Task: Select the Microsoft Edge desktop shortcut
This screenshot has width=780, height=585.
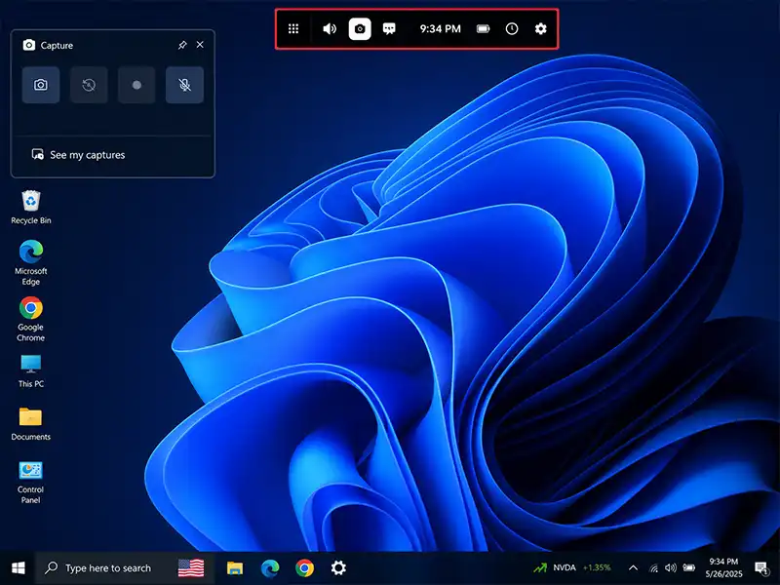Action: tap(31, 262)
